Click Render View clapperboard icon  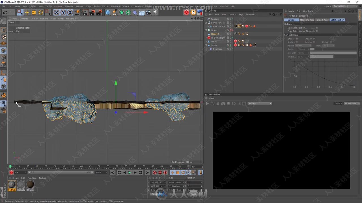[85, 12]
